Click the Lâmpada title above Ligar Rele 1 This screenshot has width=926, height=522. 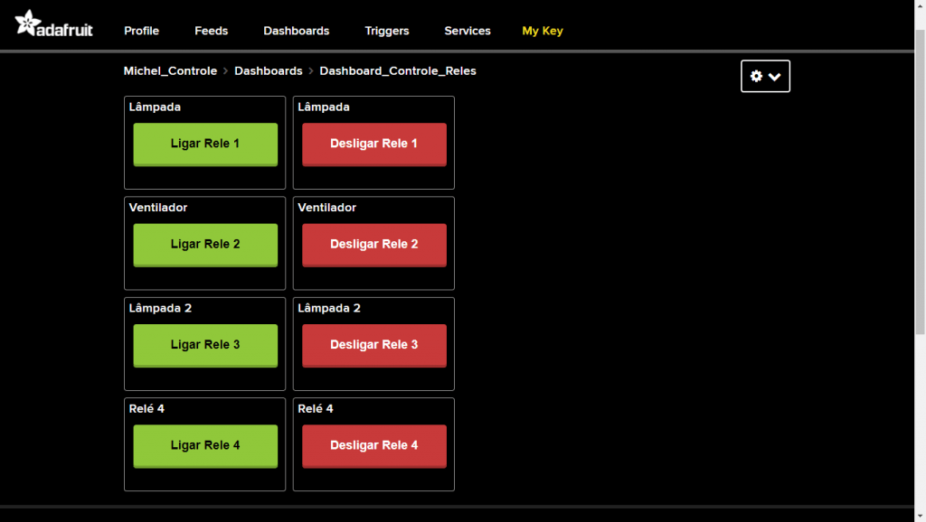click(x=155, y=107)
